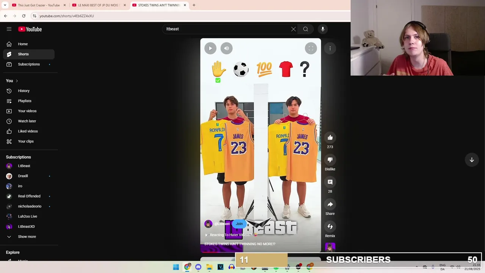The image size is (485, 273).
Task: Run search with the magnifier button
Action: coord(305,29)
